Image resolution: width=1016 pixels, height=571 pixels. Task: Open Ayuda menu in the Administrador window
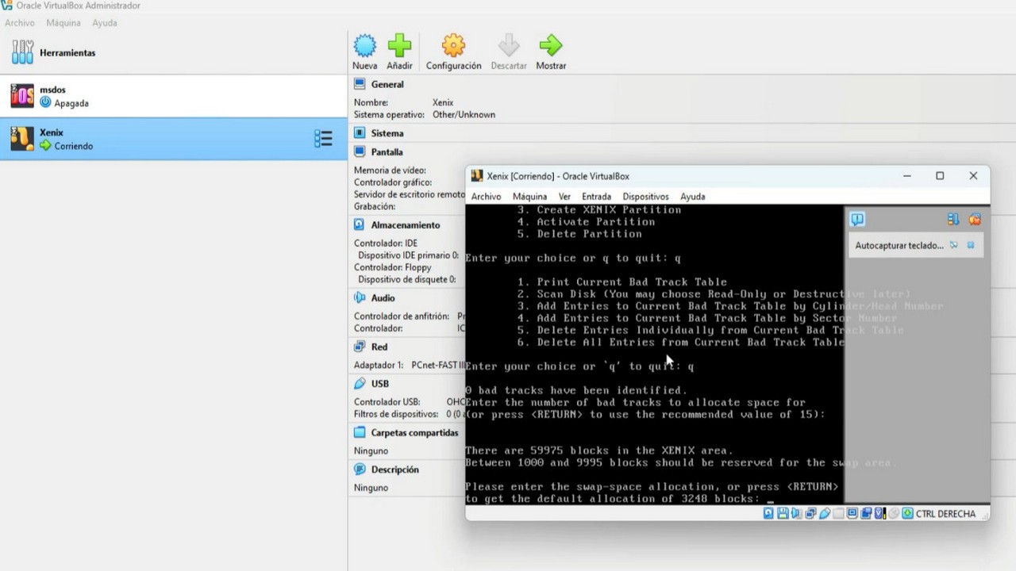tap(105, 23)
